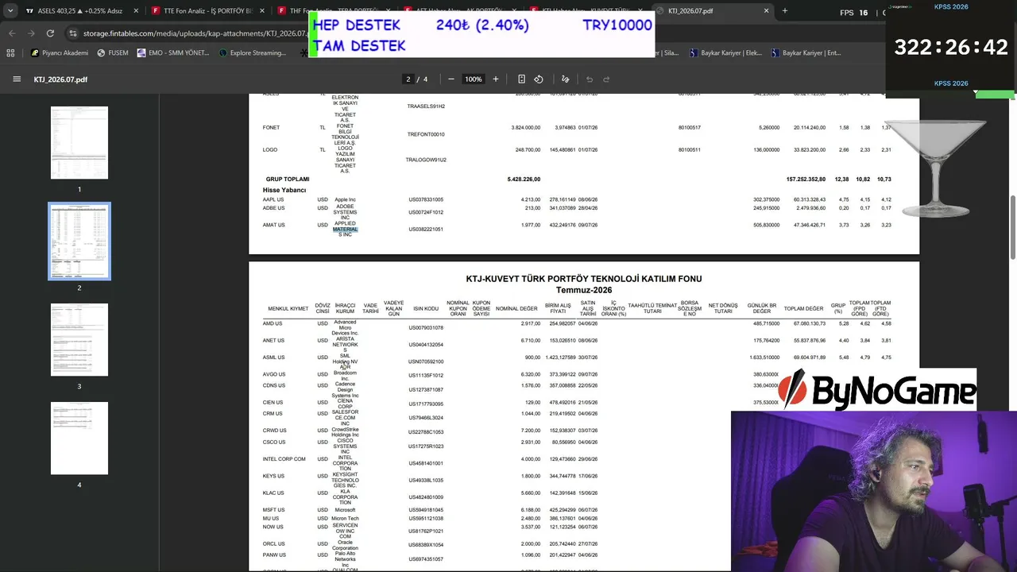Open the Baykar Kariyer | Elek bookmark

tap(725, 53)
